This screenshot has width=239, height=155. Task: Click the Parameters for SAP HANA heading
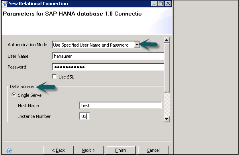pyautogui.click(x=72, y=14)
